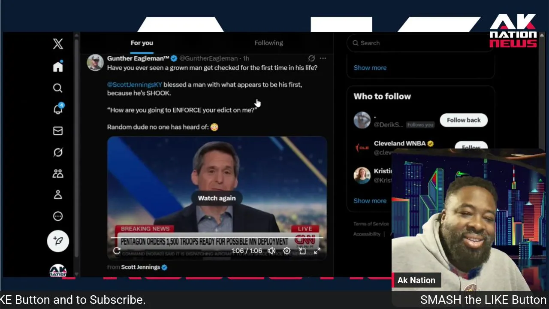This screenshot has height=309, width=549.
Task: Open video settings gear icon
Action: (x=287, y=251)
